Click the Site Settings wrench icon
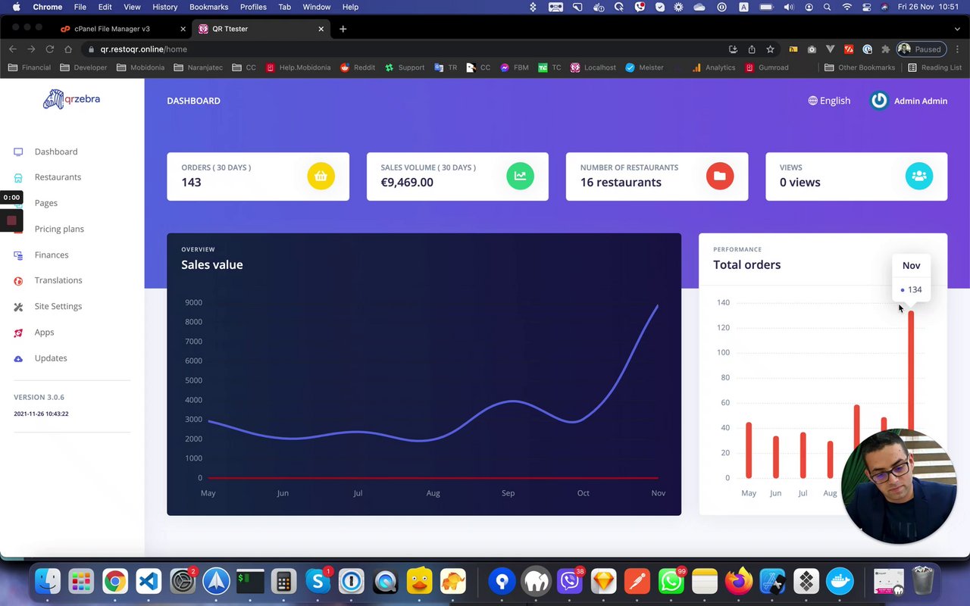970x606 pixels. coord(18,307)
